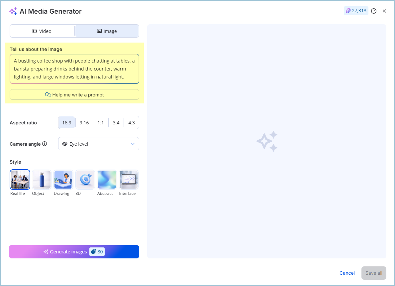This screenshot has width=395, height=286.
Task: Click the credits balance coin badge
Action: tap(356, 11)
